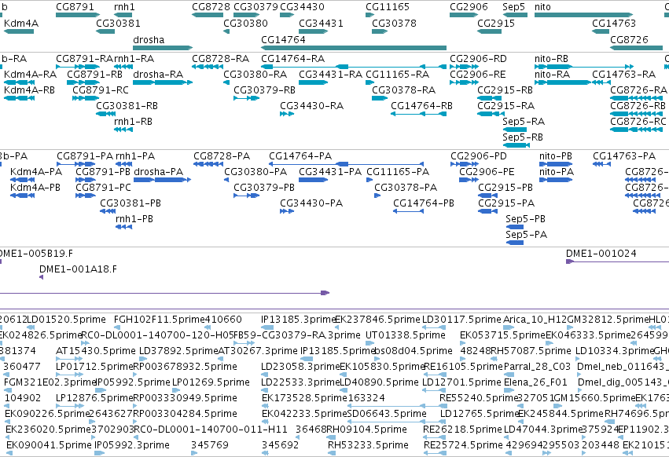Click clone DME1-001O24
The image size is (669, 457).
pos(617,261)
